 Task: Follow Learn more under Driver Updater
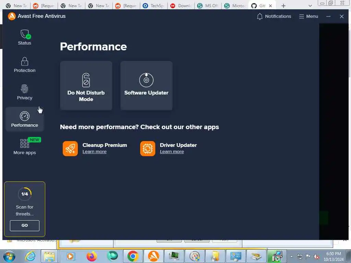tap(172, 152)
